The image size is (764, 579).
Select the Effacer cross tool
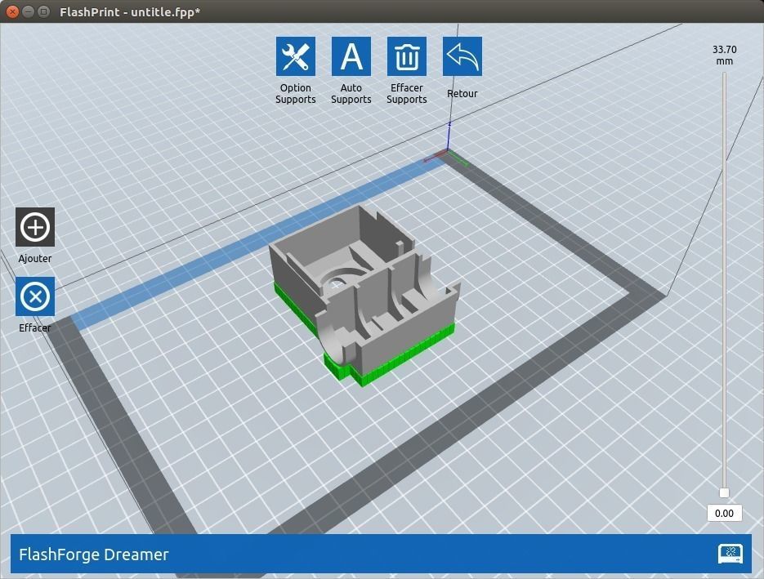[x=35, y=296]
